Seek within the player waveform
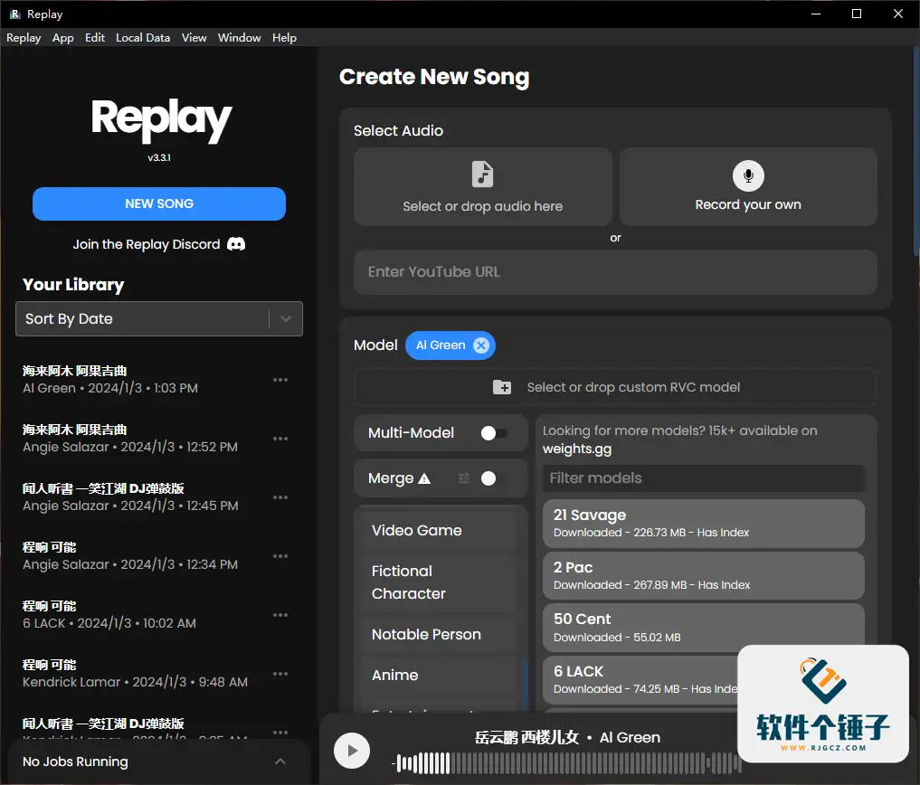The width and height of the screenshot is (920, 785). 566,763
